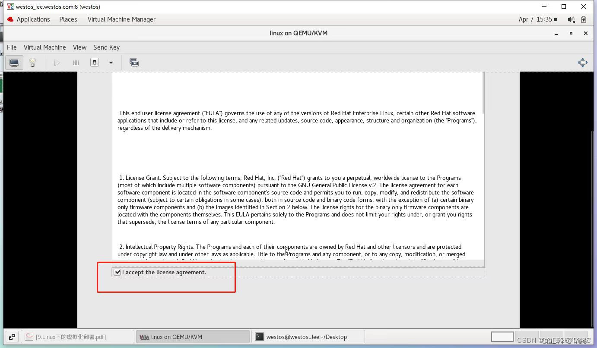Open the volume indicator in top bar
This screenshot has height=348, width=597.
coord(571,19)
